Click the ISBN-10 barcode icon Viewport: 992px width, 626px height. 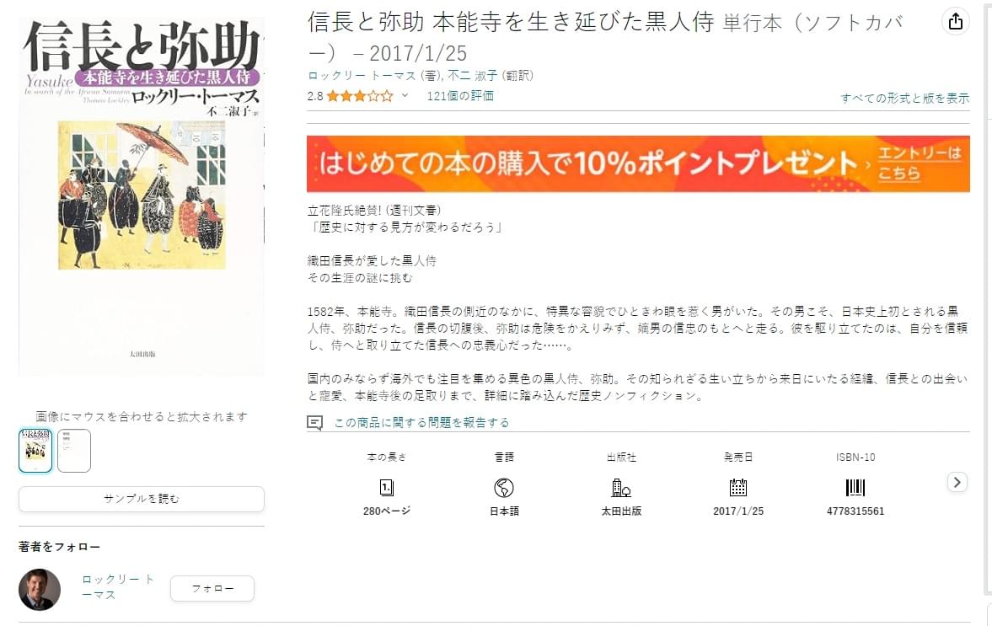point(855,488)
